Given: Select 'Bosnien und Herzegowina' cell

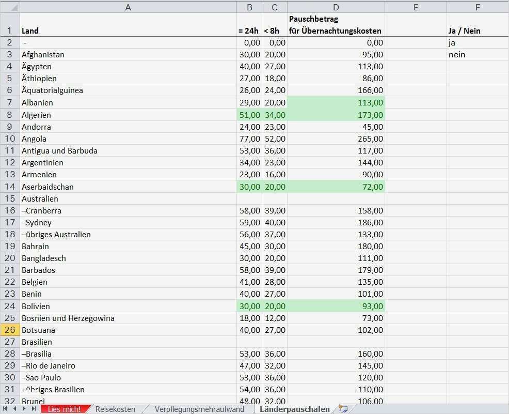Looking at the screenshot, I should [128, 318].
